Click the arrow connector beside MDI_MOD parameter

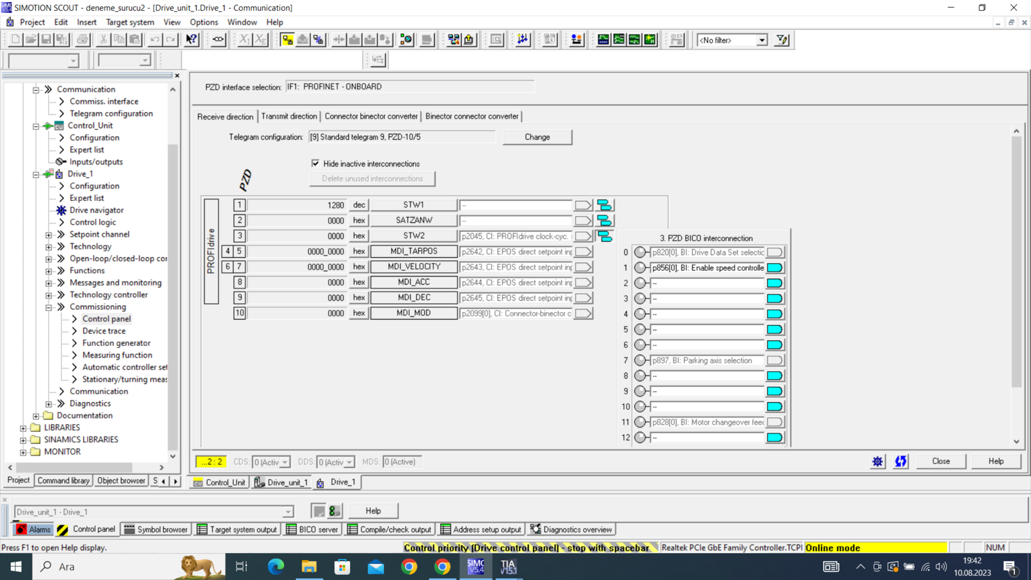(x=583, y=313)
